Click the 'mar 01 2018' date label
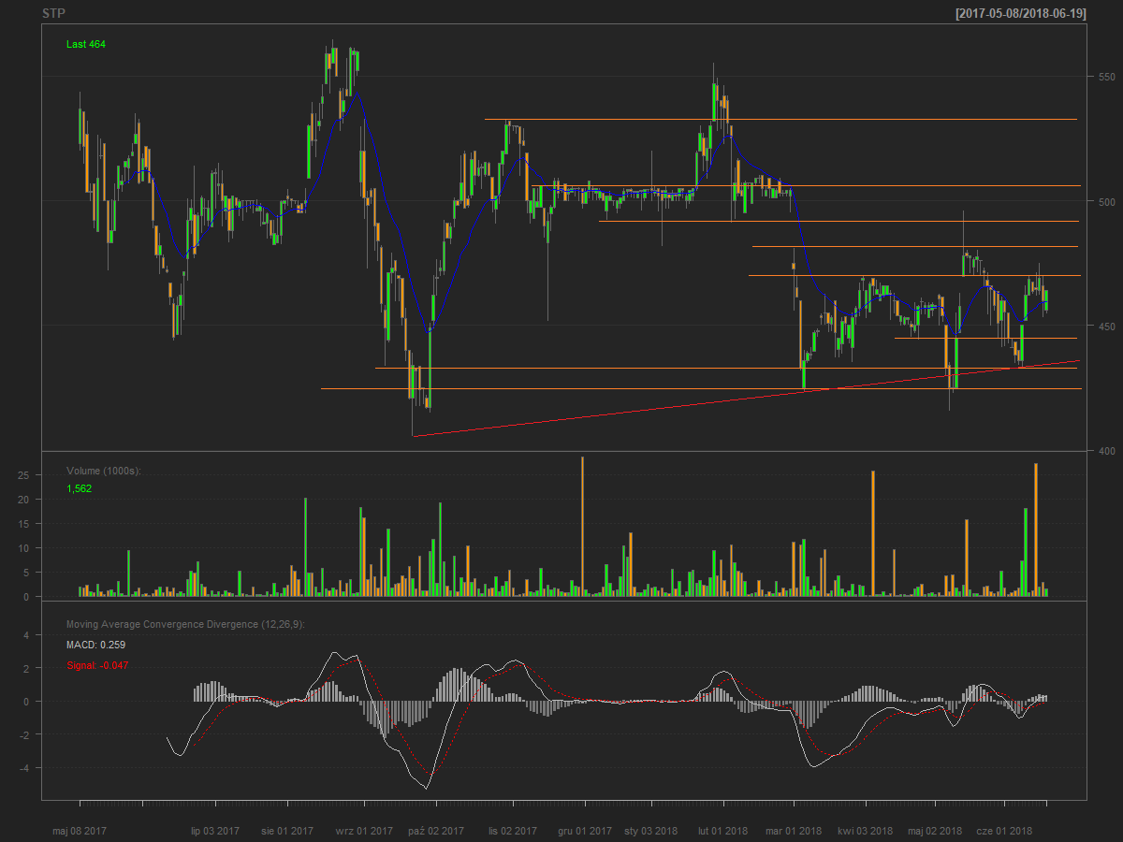 794,831
